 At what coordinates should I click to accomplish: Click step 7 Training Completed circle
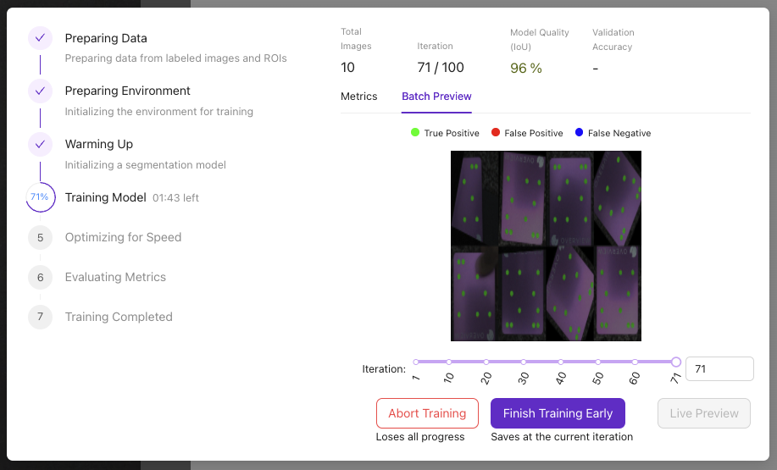point(40,317)
